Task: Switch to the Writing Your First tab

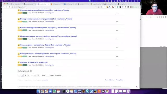Action: [x=123, y=4]
